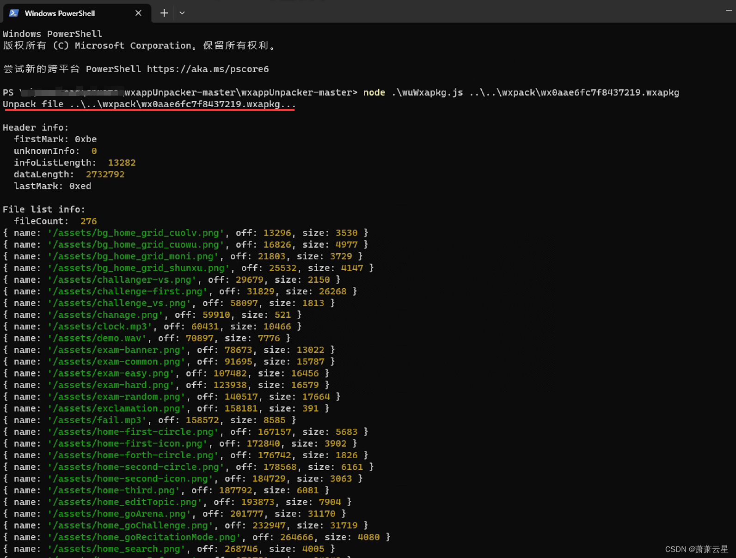Click the bg_home_grid_cuowu.png entry
The image size is (736, 558).
tap(185, 245)
